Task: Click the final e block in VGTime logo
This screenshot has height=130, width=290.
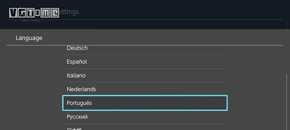Action: point(55,13)
